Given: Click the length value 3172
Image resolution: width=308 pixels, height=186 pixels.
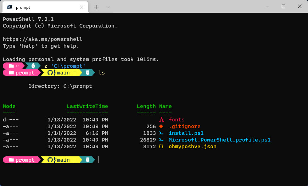Looking at the screenshot, I should pos(150,146).
